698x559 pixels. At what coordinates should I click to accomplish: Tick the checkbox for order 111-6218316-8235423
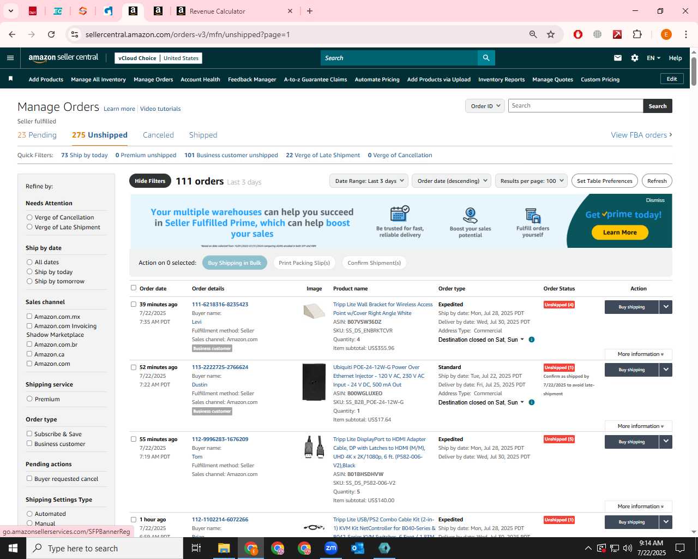point(134,304)
